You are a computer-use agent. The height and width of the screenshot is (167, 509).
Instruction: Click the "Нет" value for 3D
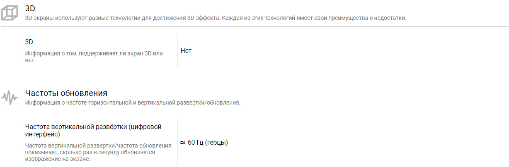click(x=186, y=51)
